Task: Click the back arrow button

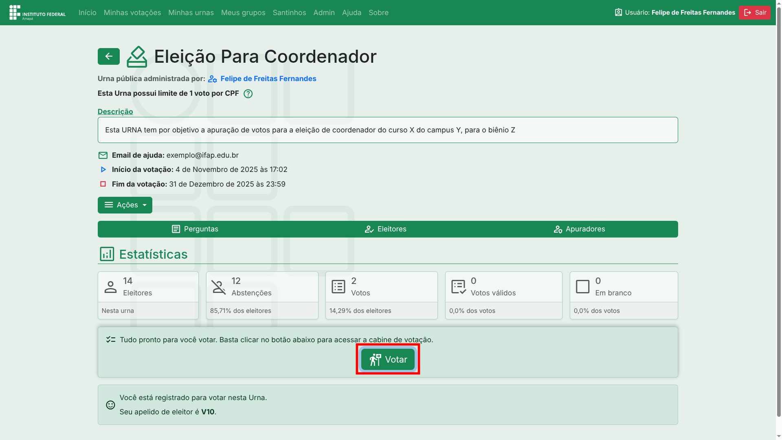Action: pyautogui.click(x=108, y=57)
